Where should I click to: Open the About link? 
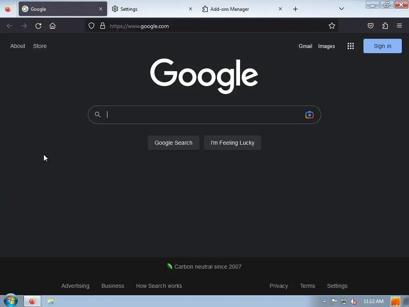[x=18, y=46]
